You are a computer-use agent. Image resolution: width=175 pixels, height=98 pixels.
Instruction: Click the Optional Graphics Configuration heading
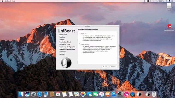tap(88, 29)
